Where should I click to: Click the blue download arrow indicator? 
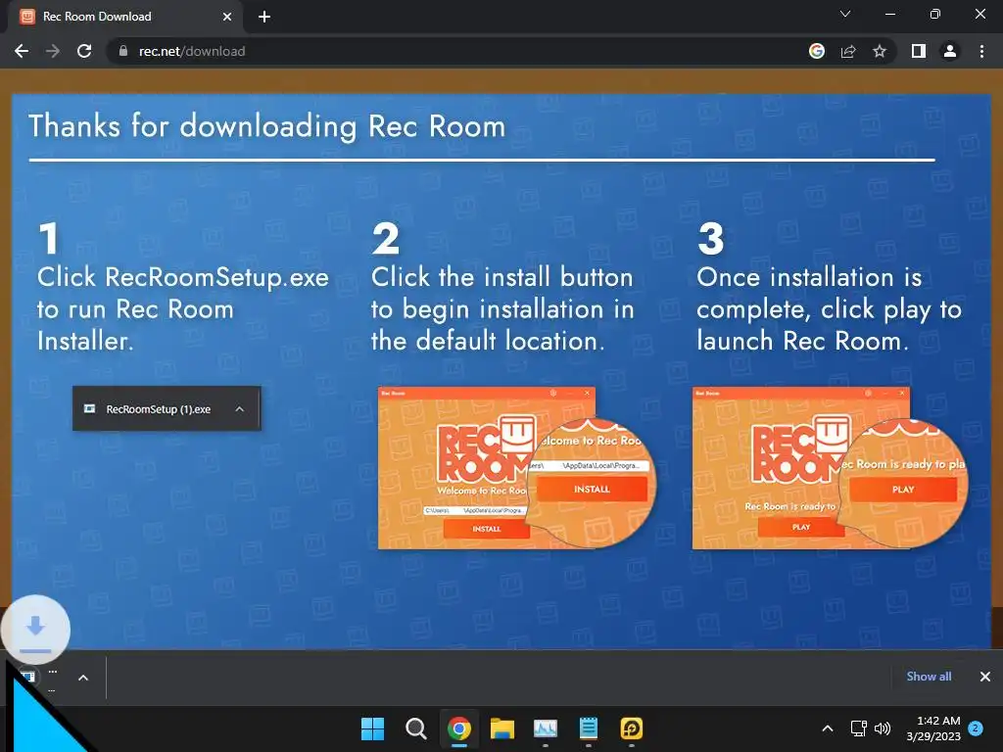coord(36,630)
